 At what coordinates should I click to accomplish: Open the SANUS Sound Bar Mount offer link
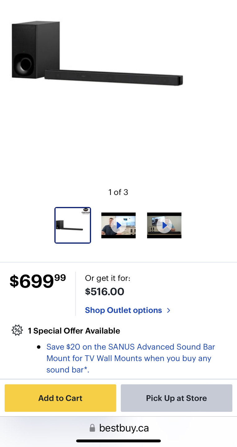[x=131, y=358]
